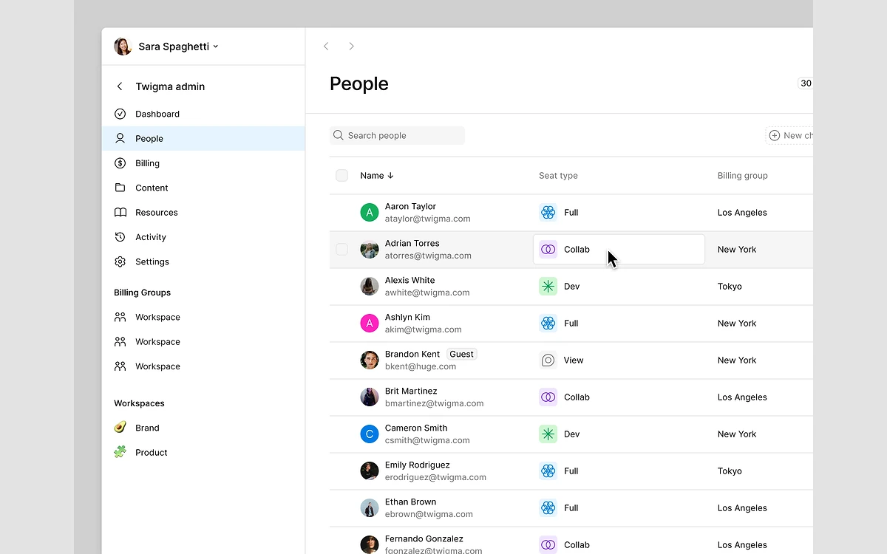Click Emily Rodriguez's avatar
This screenshot has width=887, height=554.
370,471
